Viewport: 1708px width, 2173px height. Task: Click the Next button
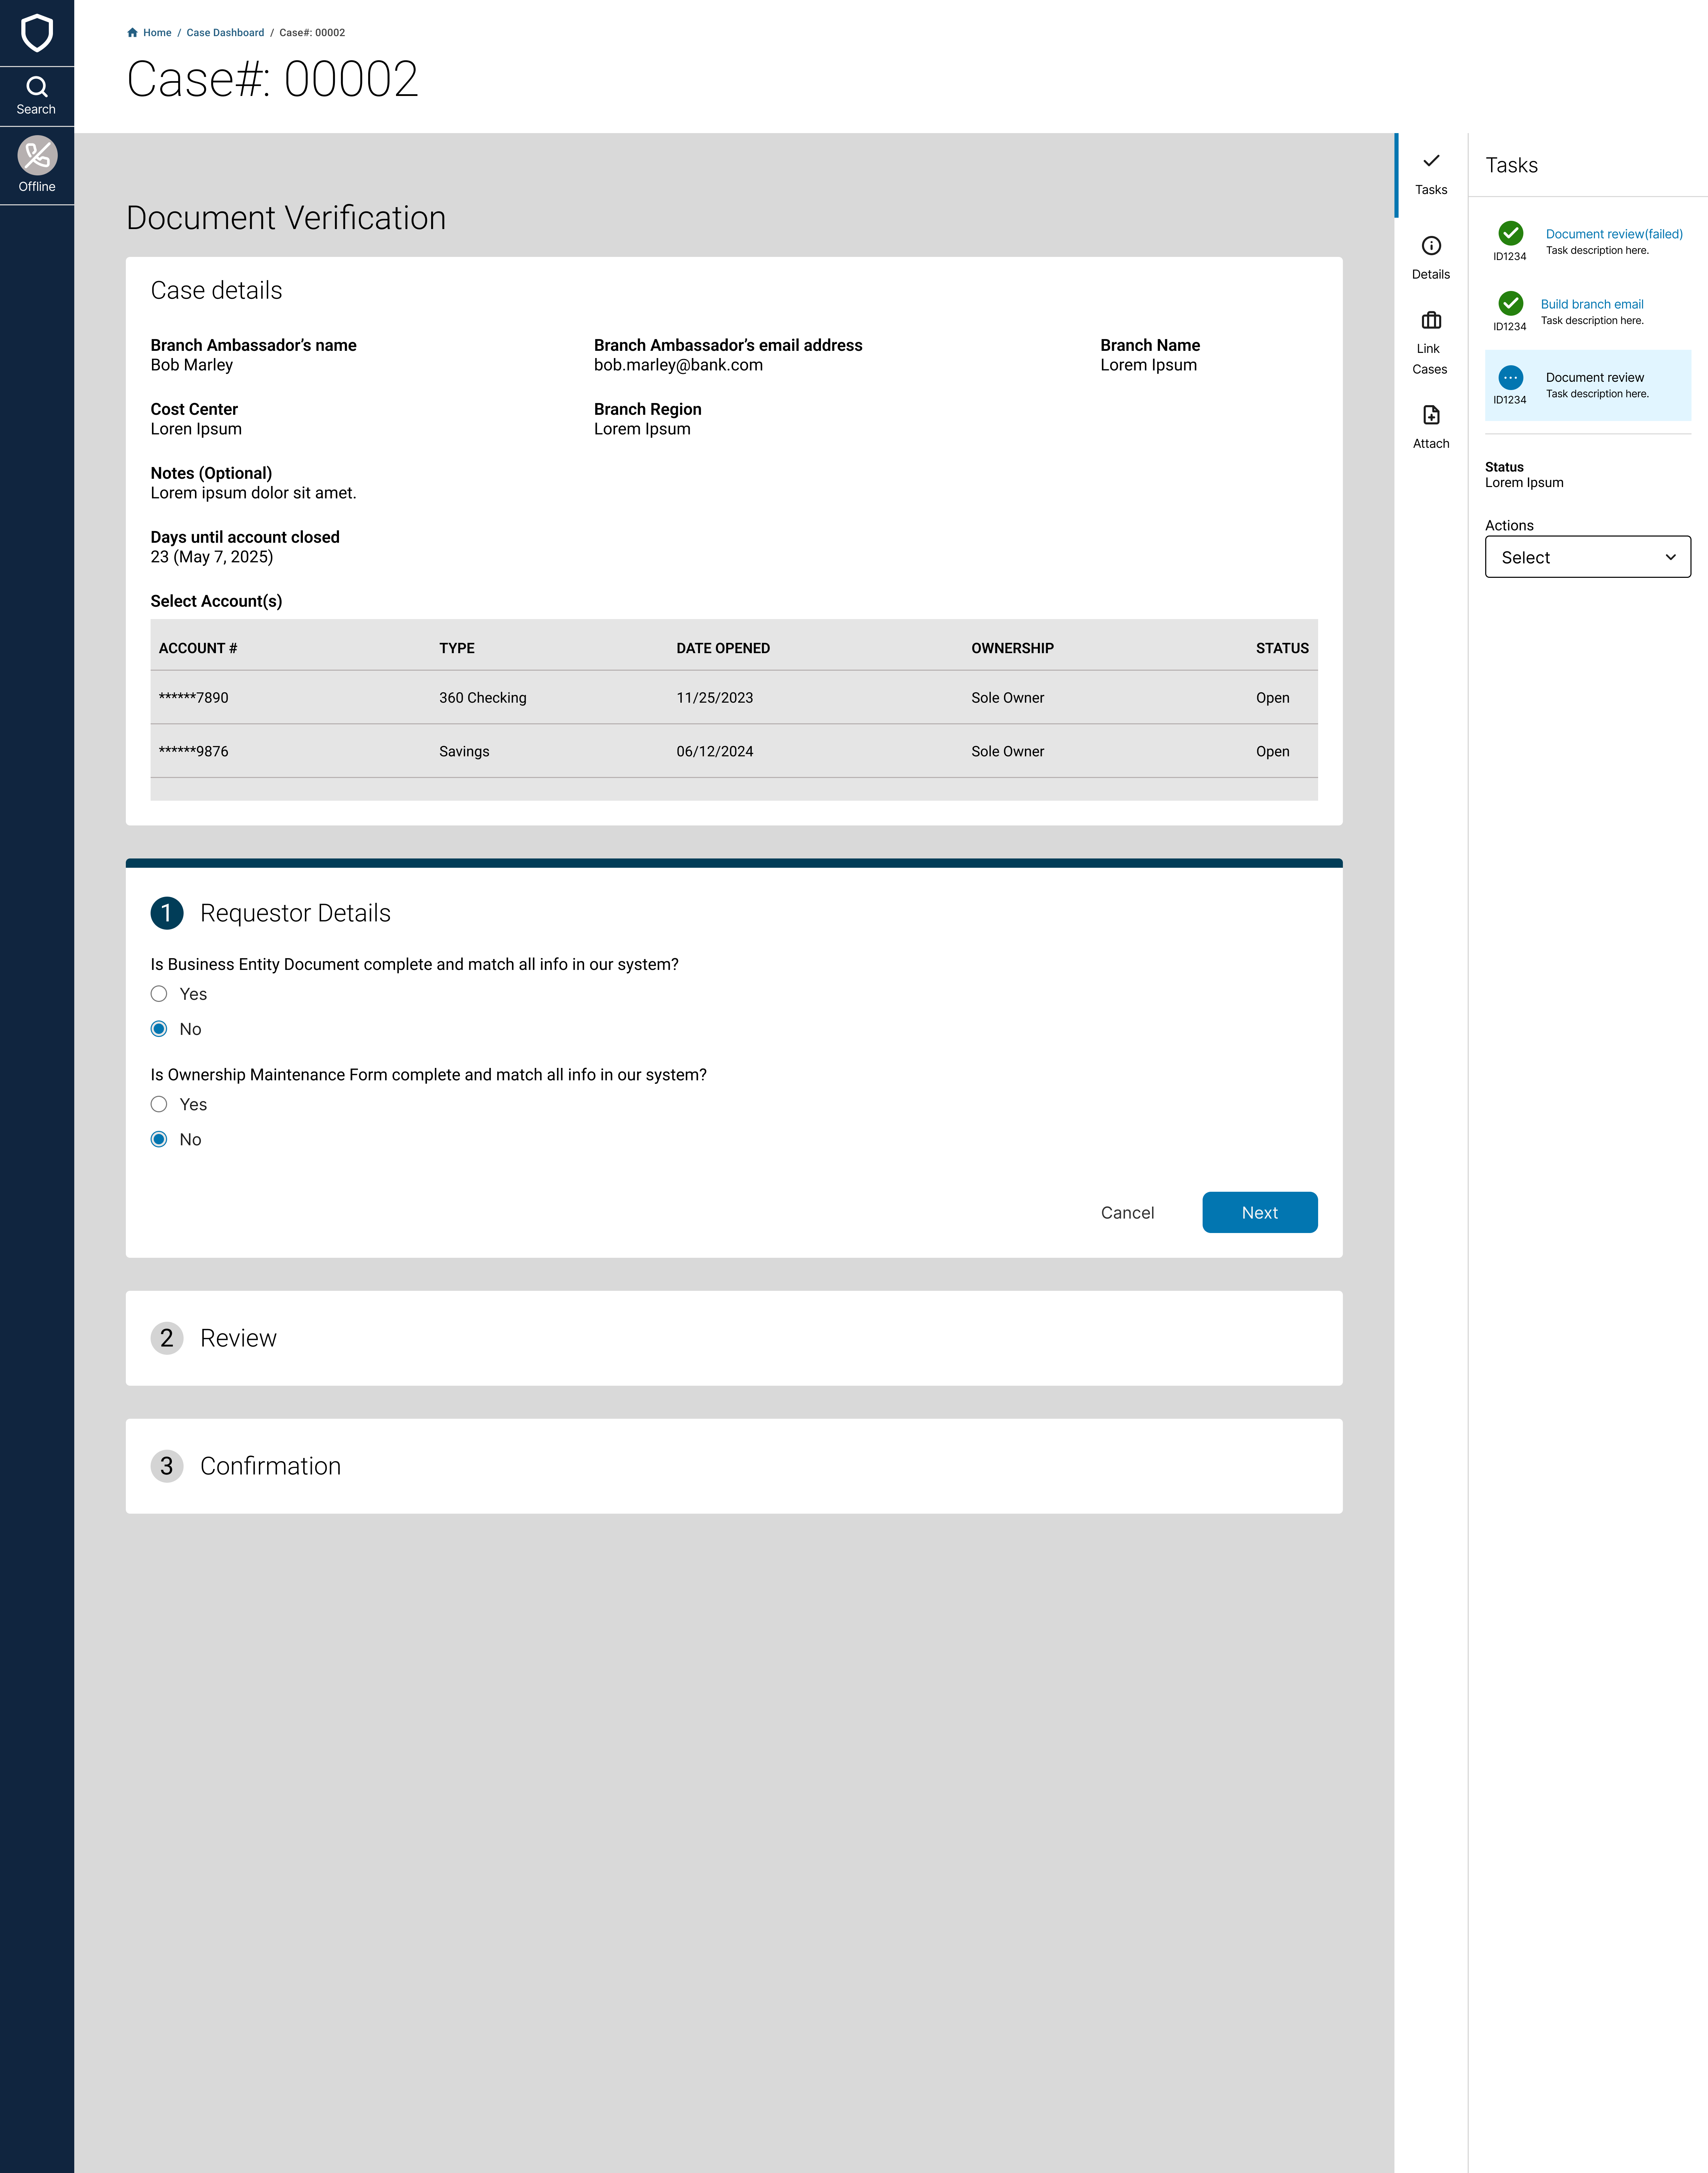(x=1259, y=1213)
